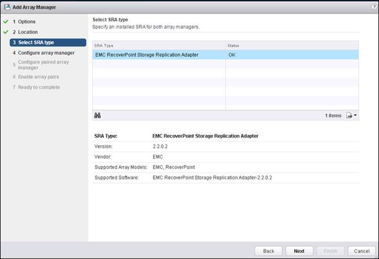The height and width of the screenshot is (259, 379).
Task: Go to step 2 Location
Action: pyautogui.click(x=25, y=32)
